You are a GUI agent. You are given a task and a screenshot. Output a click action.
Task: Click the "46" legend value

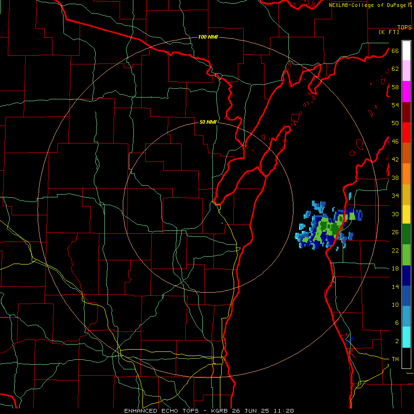(x=395, y=142)
